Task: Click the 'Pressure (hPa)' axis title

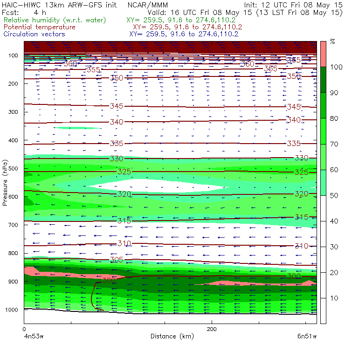Action: pos(5,183)
